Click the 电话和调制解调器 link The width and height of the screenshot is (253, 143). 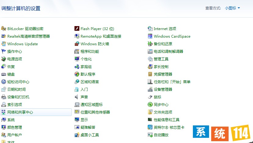(168, 52)
